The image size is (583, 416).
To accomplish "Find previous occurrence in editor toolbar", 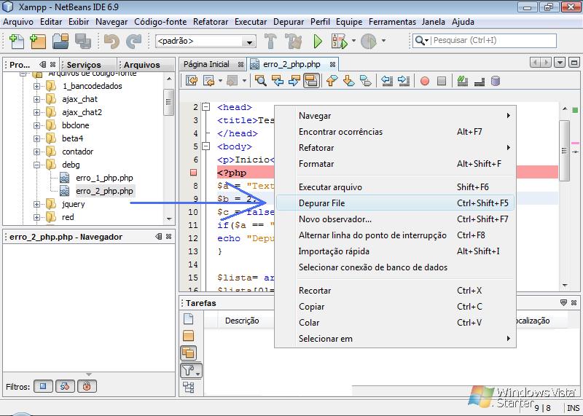I will click(278, 81).
